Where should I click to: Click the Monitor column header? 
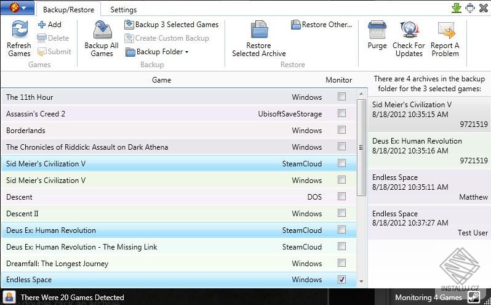tap(339, 80)
